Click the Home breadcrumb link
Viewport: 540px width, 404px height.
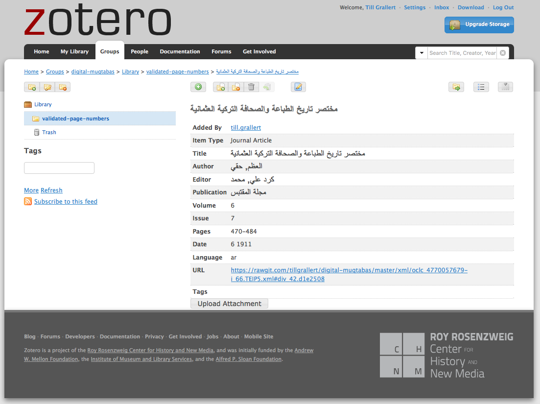31,71
